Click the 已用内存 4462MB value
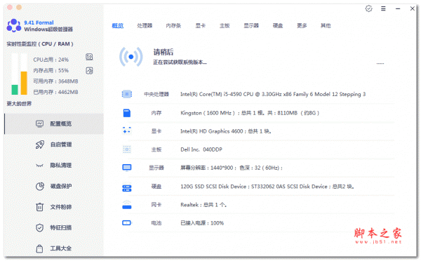The height and width of the screenshot is (261, 421). (55, 92)
